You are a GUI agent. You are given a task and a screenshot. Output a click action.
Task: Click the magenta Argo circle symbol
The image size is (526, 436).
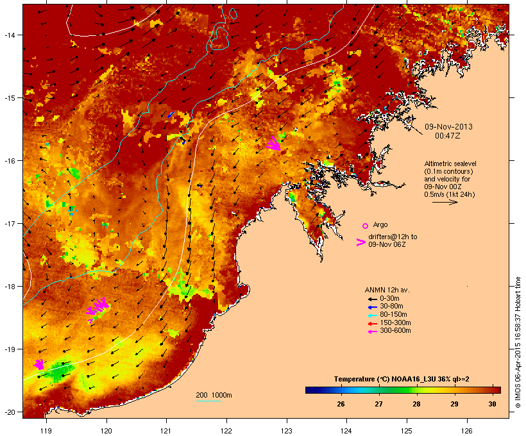click(366, 226)
